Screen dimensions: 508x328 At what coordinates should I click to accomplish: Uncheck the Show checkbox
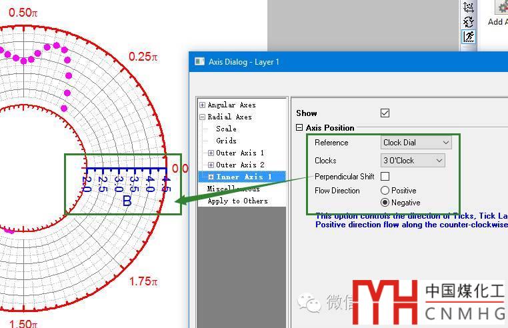[385, 113]
